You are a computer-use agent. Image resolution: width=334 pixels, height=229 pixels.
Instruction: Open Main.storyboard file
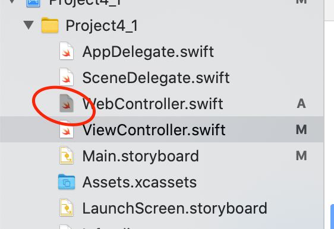coord(141,156)
